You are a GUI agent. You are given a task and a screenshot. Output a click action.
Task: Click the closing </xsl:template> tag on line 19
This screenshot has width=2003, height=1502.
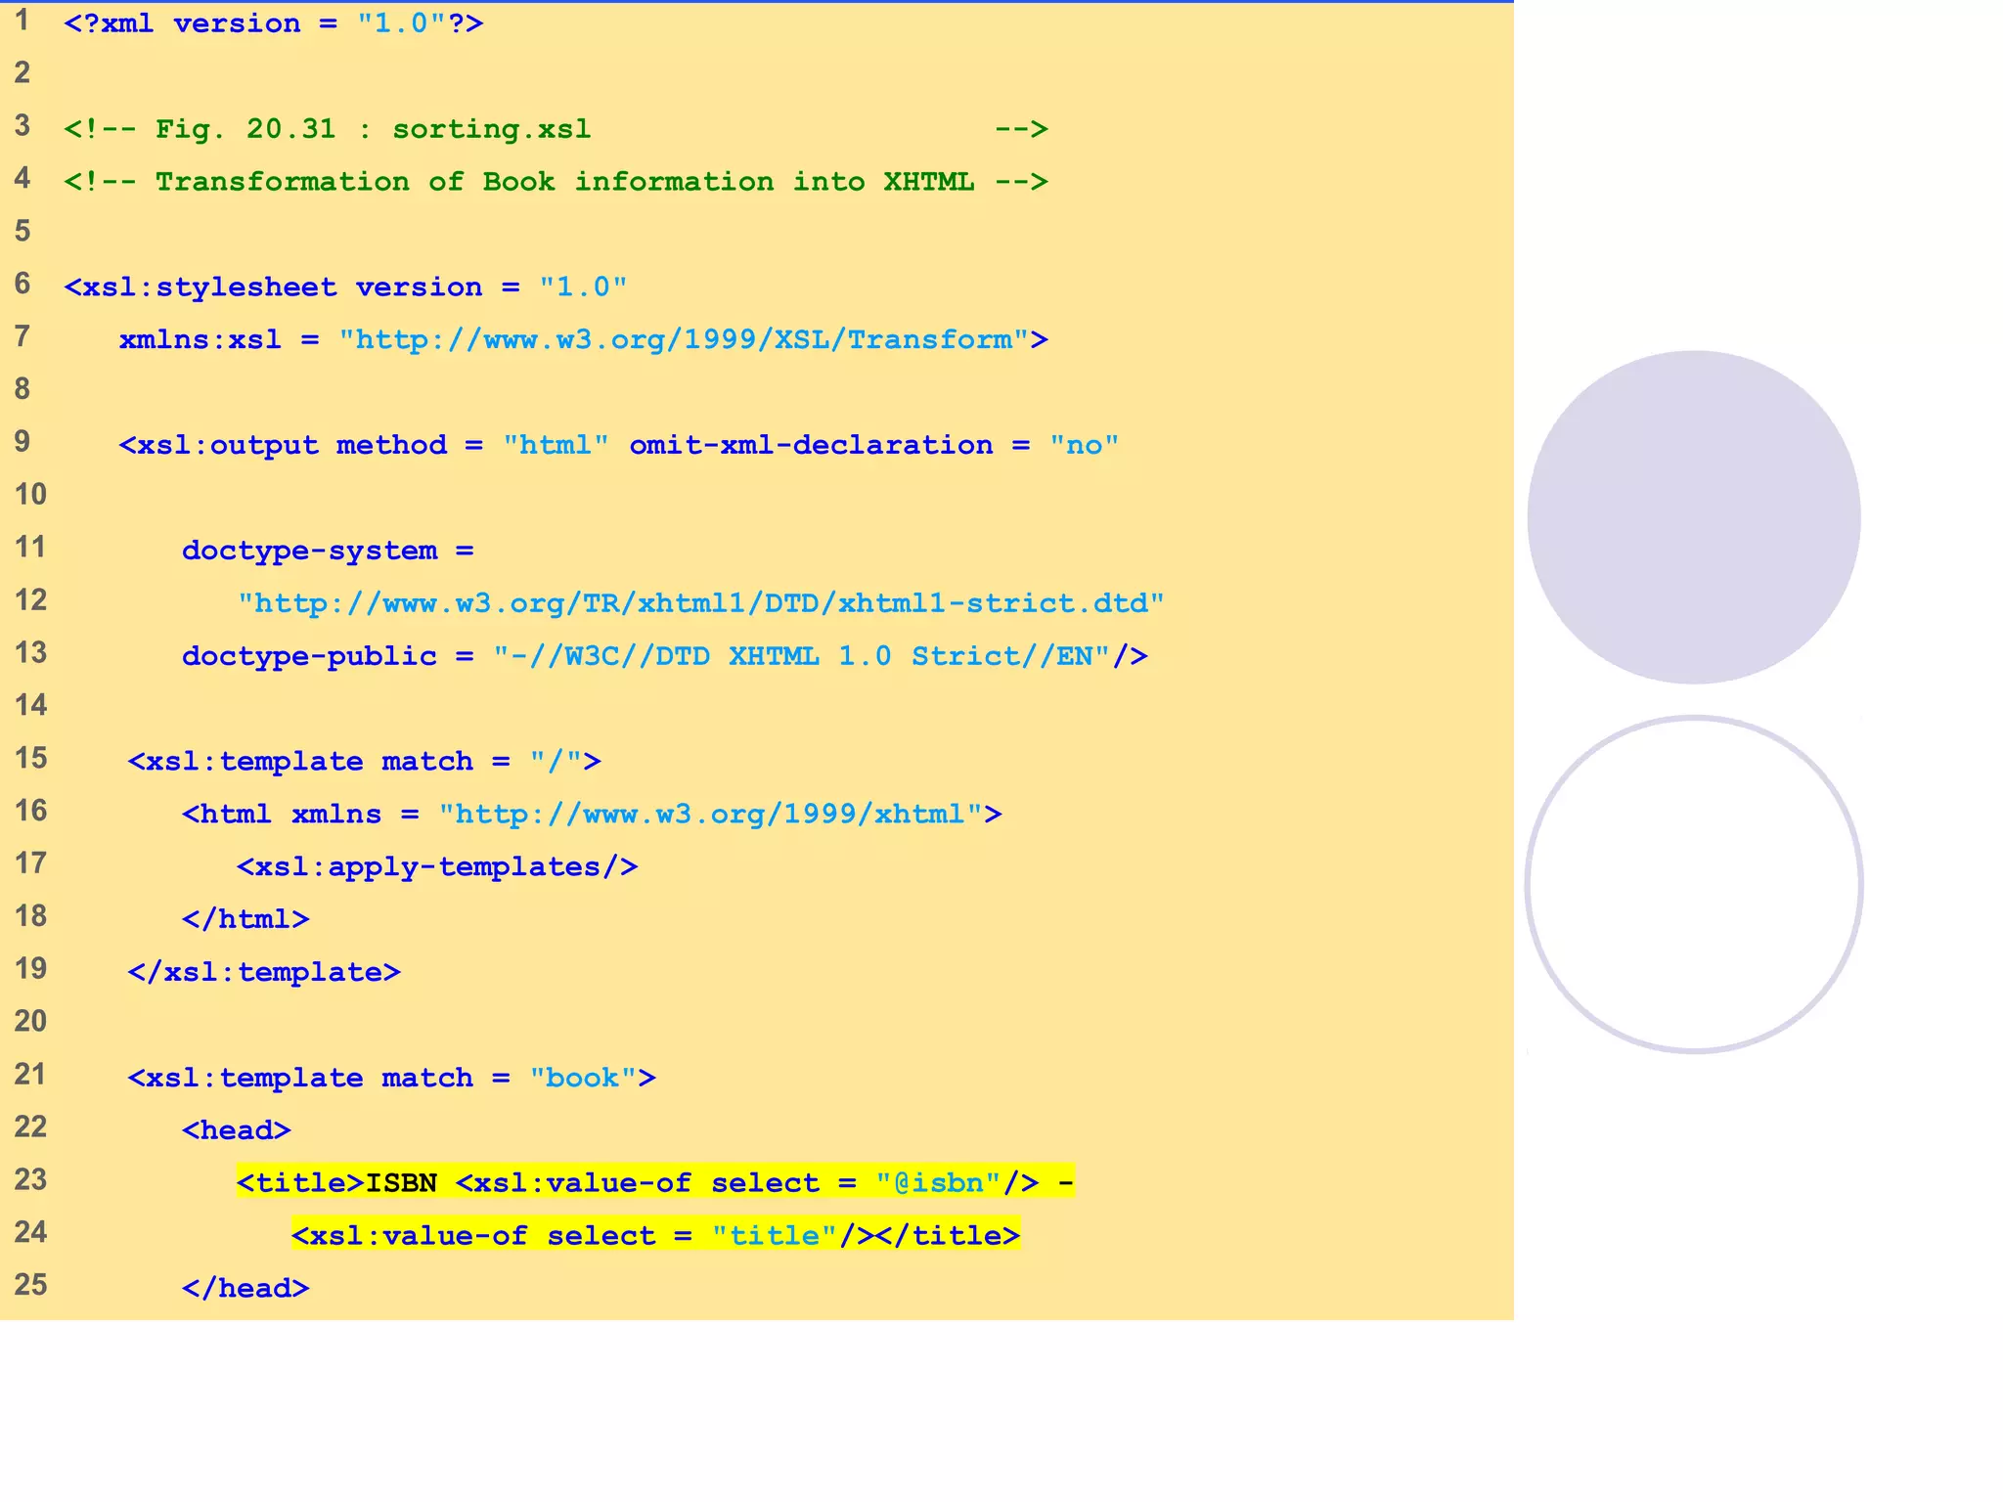click(264, 973)
